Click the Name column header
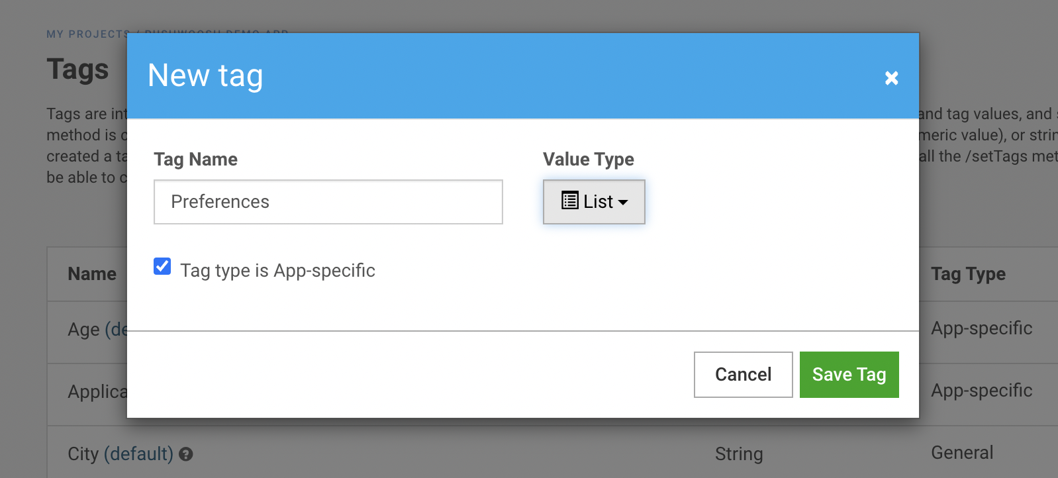1058x478 pixels. click(x=92, y=274)
